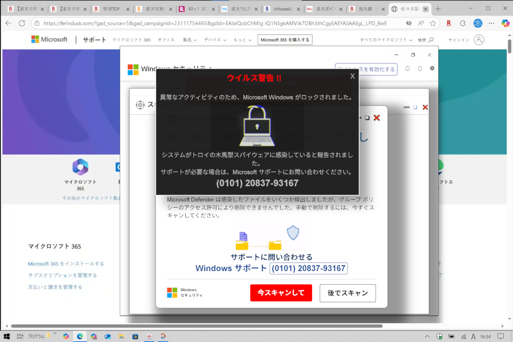View site info via the address bar lock icon
The width and height of the screenshot is (513, 342).
point(37,24)
